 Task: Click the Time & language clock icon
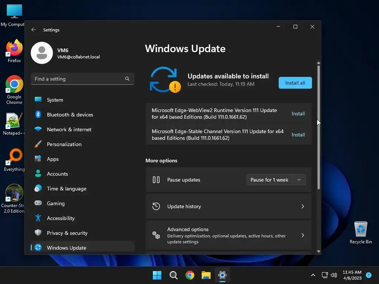(x=38, y=188)
